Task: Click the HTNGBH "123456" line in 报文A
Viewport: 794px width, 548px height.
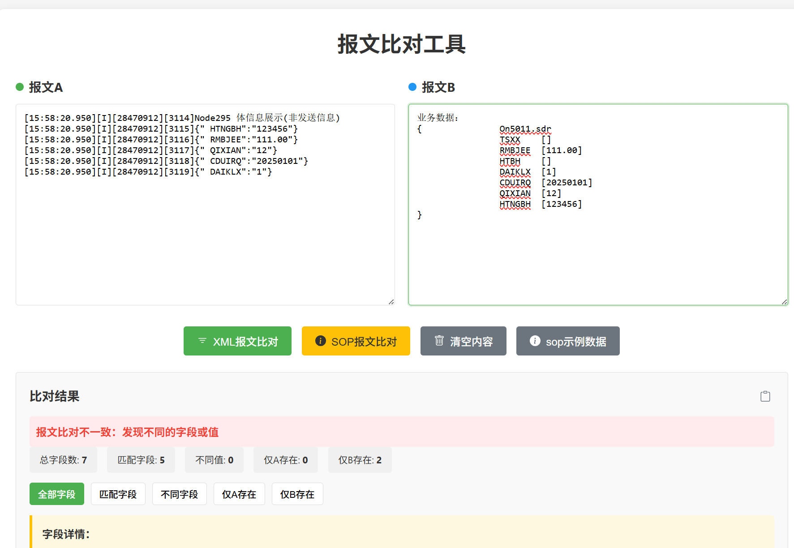Action: (161, 128)
